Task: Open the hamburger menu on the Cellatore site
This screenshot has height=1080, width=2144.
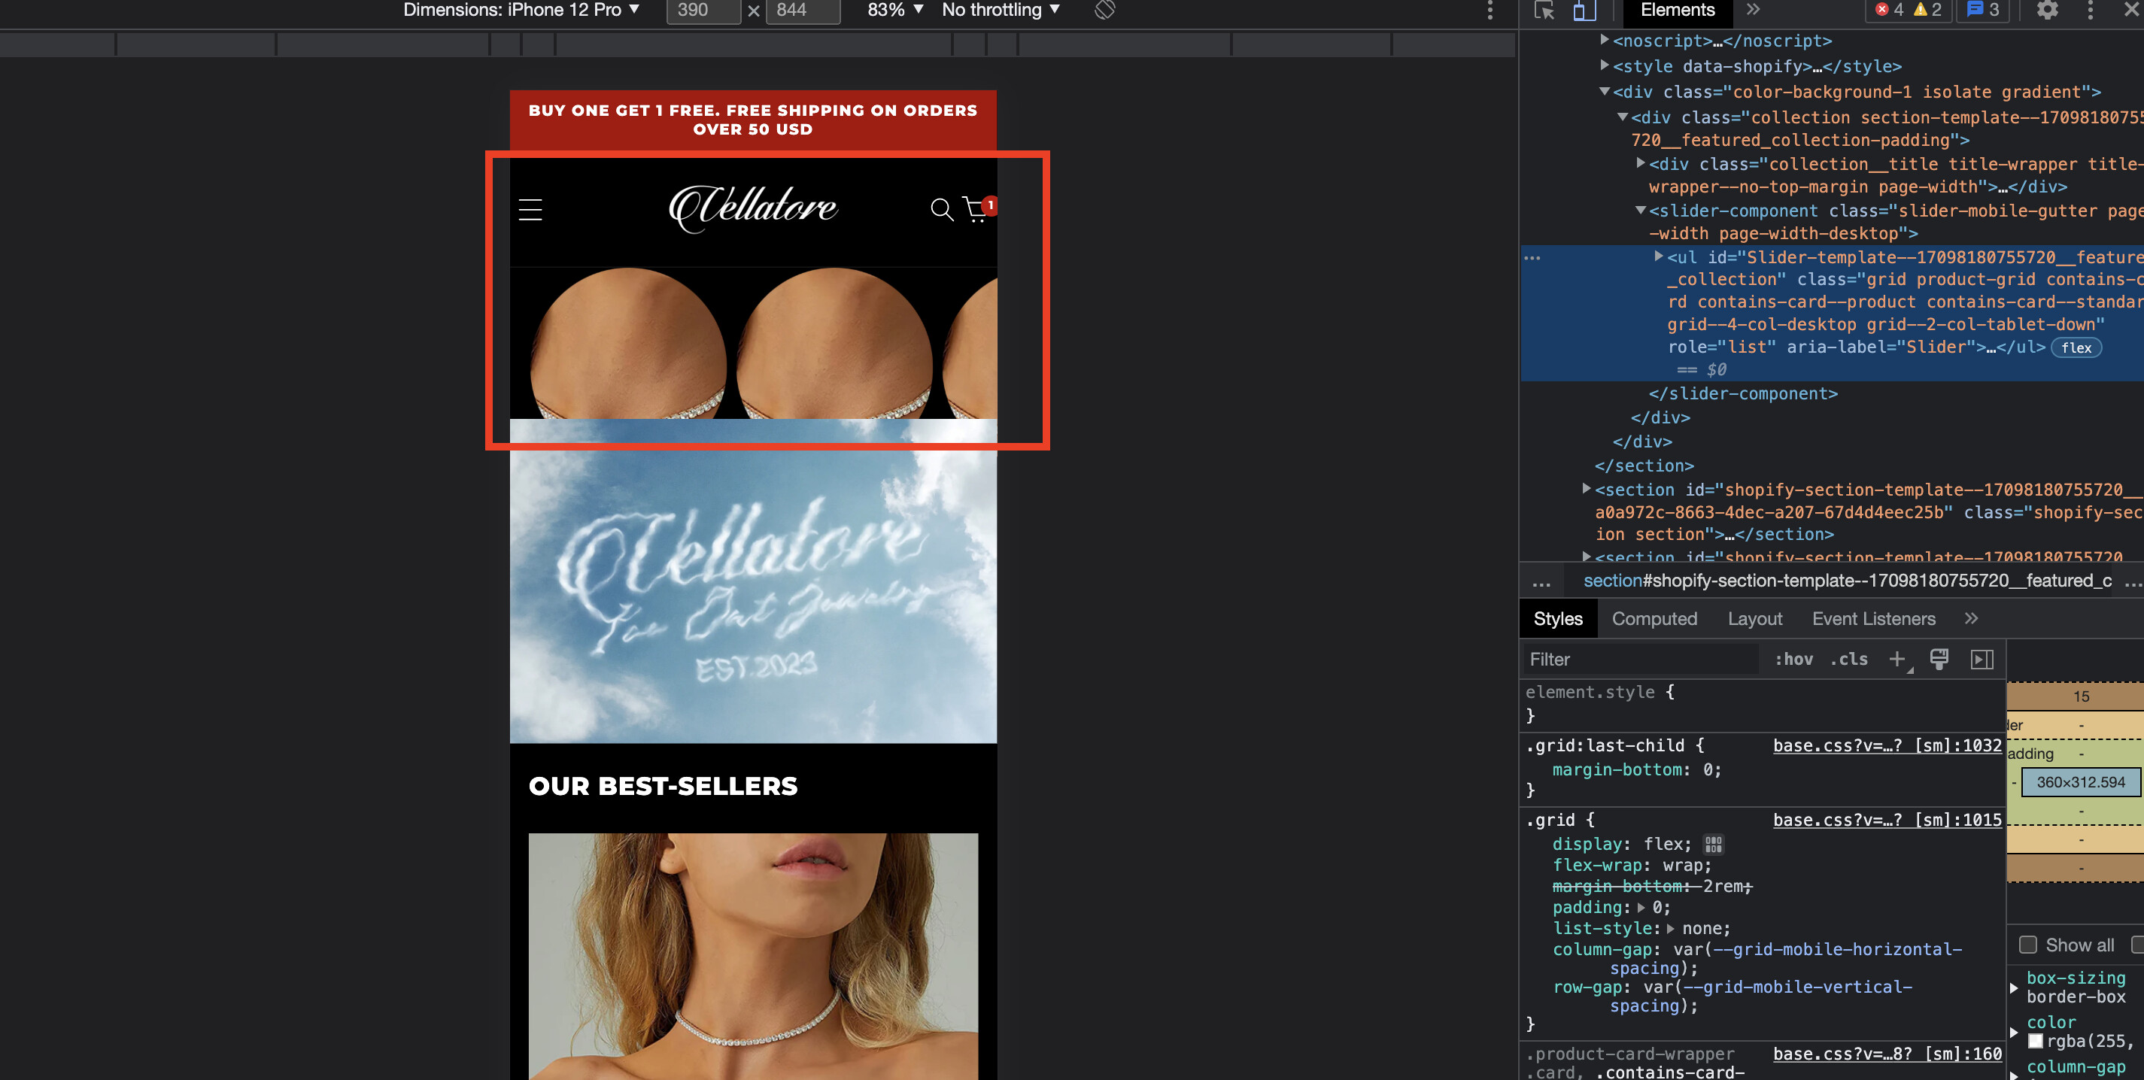Action: [x=530, y=210]
